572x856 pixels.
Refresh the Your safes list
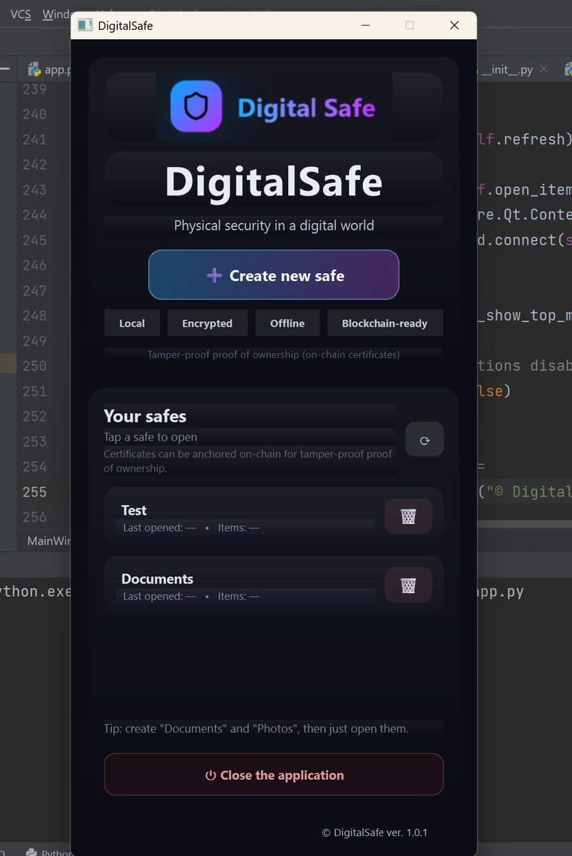[424, 439]
